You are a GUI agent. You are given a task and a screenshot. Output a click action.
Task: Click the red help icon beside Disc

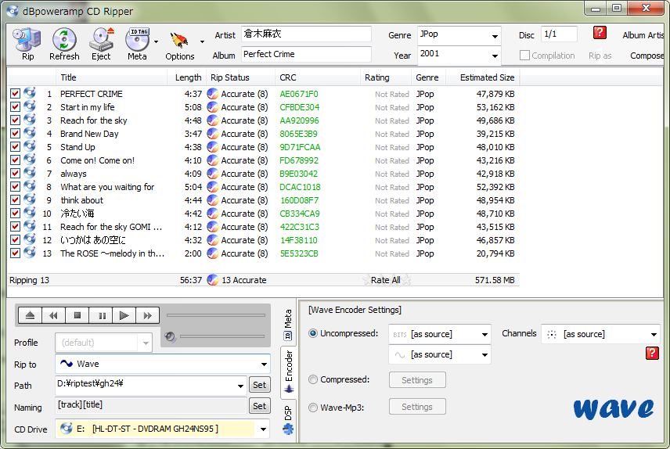600,33
